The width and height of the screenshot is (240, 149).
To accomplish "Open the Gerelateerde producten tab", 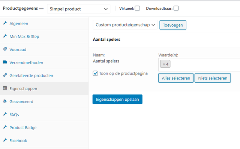I will 44,76.
